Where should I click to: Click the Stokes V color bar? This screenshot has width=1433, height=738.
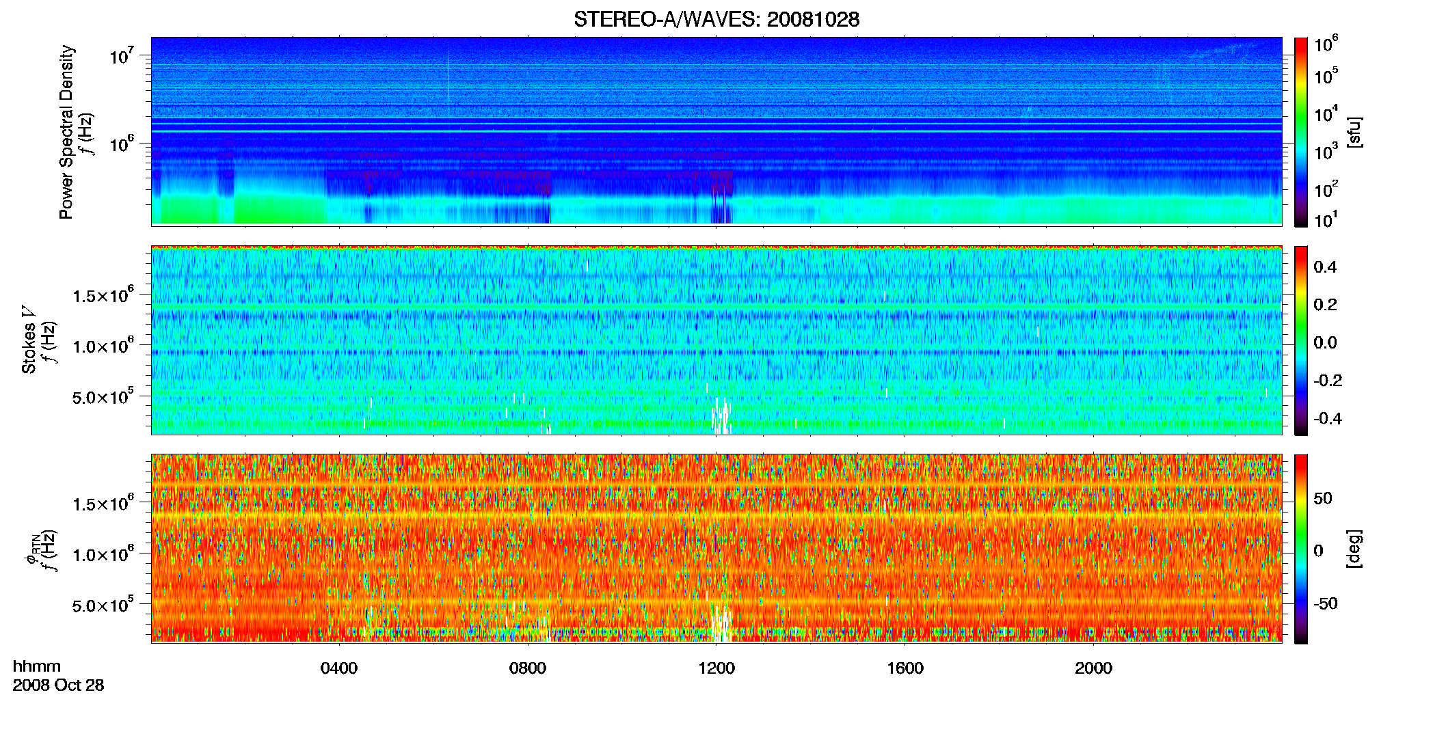coord(1301,340)
